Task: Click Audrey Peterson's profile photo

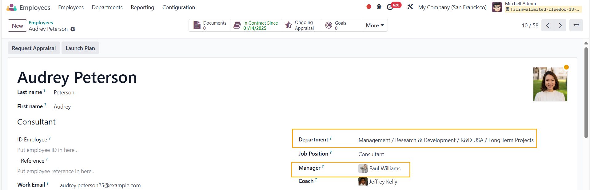Action: [550, 84]
